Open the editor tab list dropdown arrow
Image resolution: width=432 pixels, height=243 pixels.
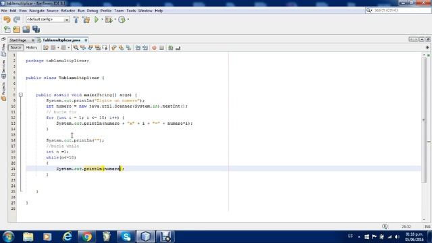click(x=422, y=40)
